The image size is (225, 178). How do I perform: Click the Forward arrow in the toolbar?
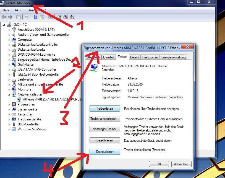(x=10, y=17)
